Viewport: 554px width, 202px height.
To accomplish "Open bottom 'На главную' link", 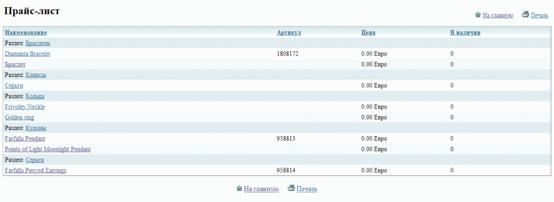I will coord(261,189).
